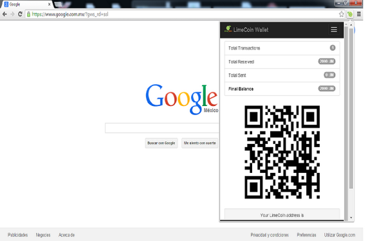The width and height of the screenshot is (386, 241).
Task: Click the Total Sent 0 LIM badge
Action: pyautogui.click(x=329, y=75)
